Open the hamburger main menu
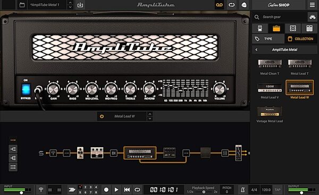 [x=312, y=5]
